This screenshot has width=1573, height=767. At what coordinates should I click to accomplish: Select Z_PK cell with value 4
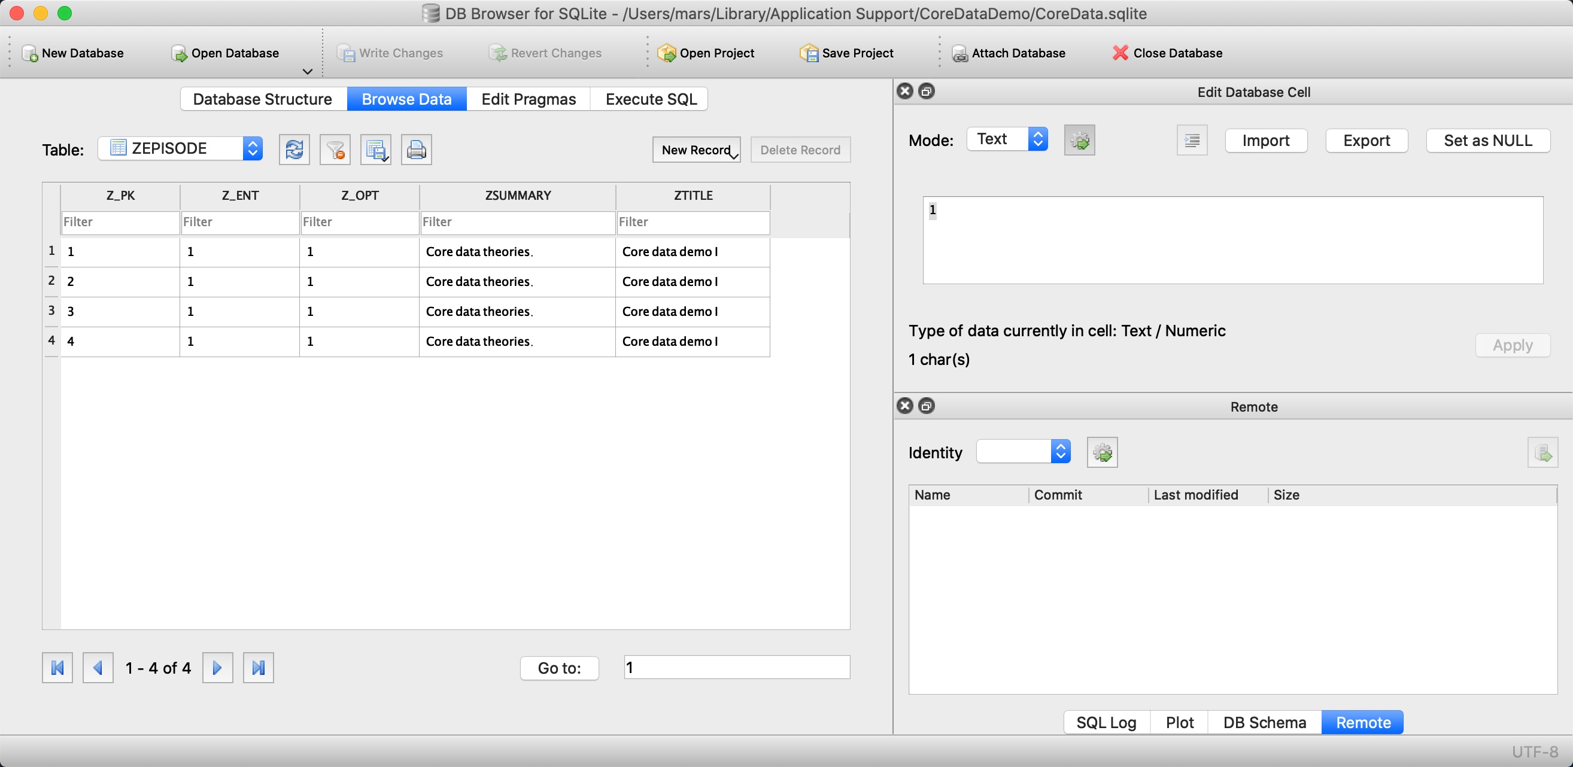click(120, 342)
